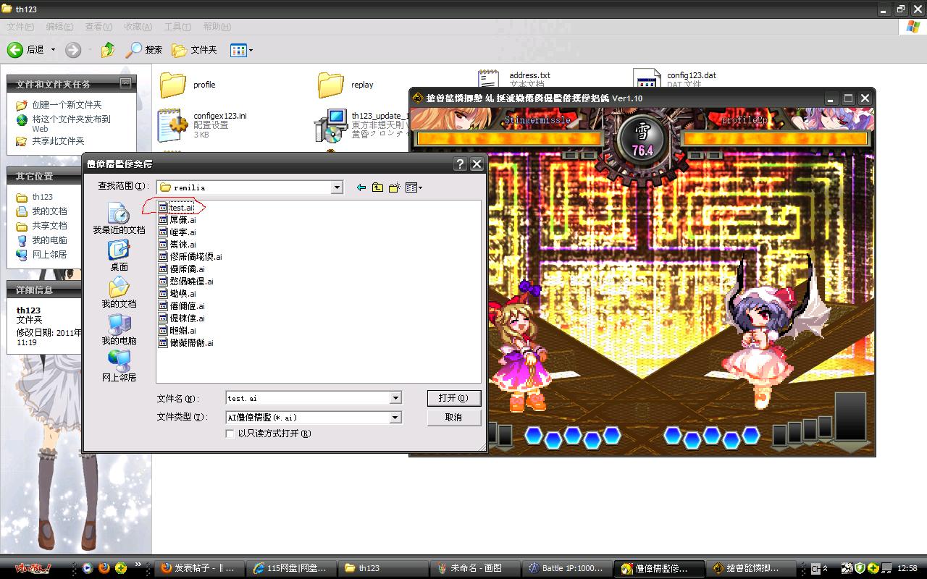
Task: Collapse the File and Folder Tasks panel
Action: [125, 84]
